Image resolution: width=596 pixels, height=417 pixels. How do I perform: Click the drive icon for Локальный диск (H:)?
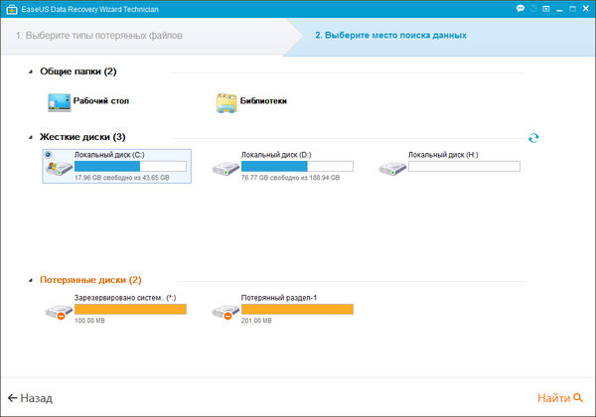coord(392,169)
